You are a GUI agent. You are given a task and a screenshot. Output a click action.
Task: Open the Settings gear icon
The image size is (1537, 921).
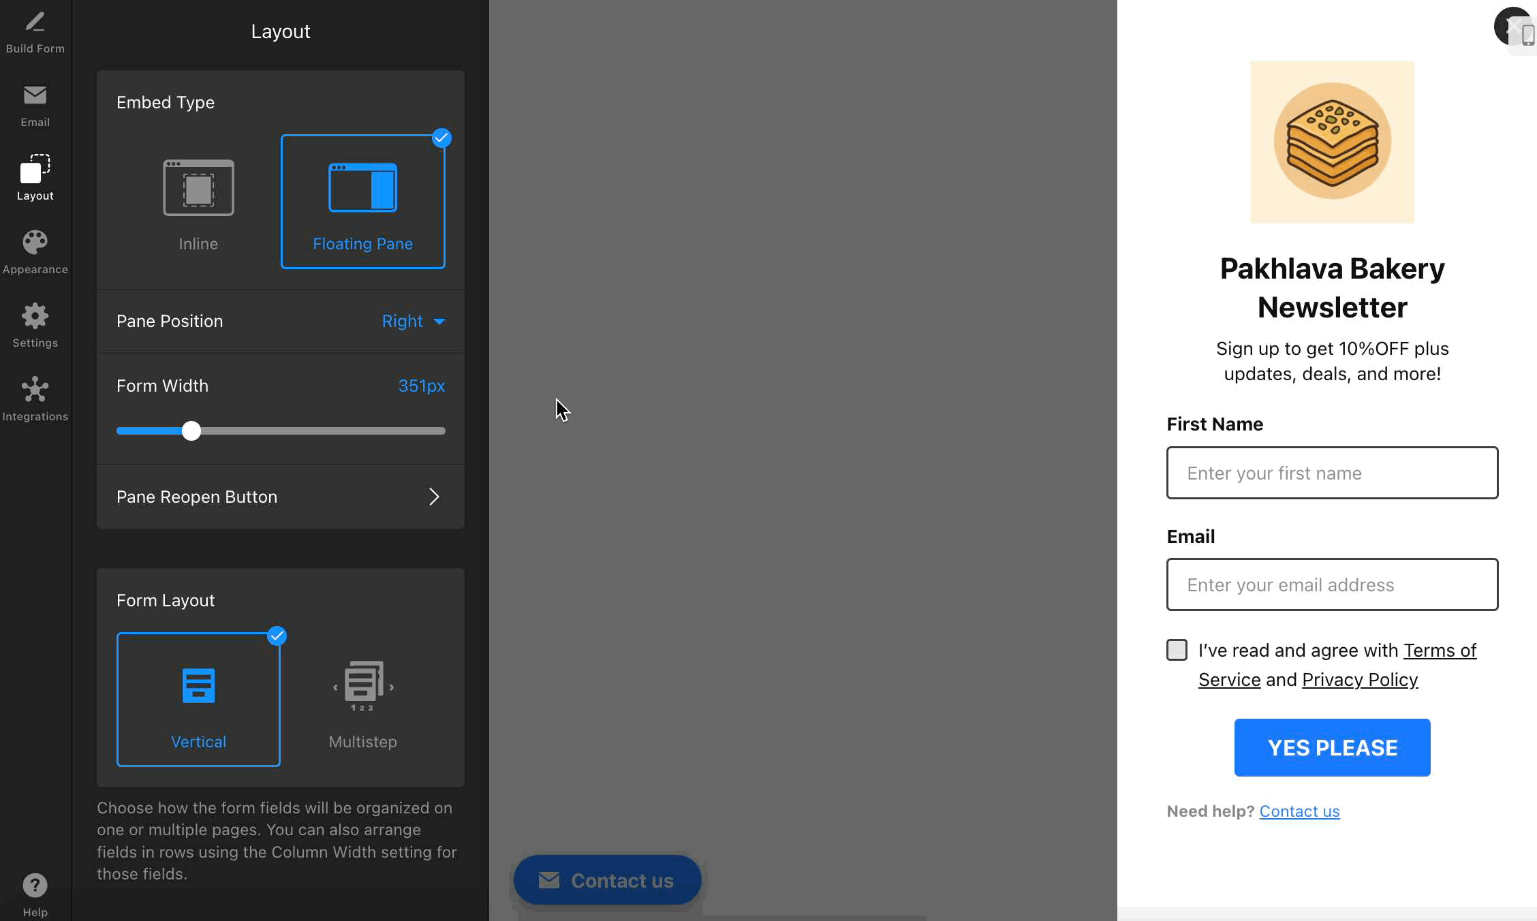tap(35, 316)
